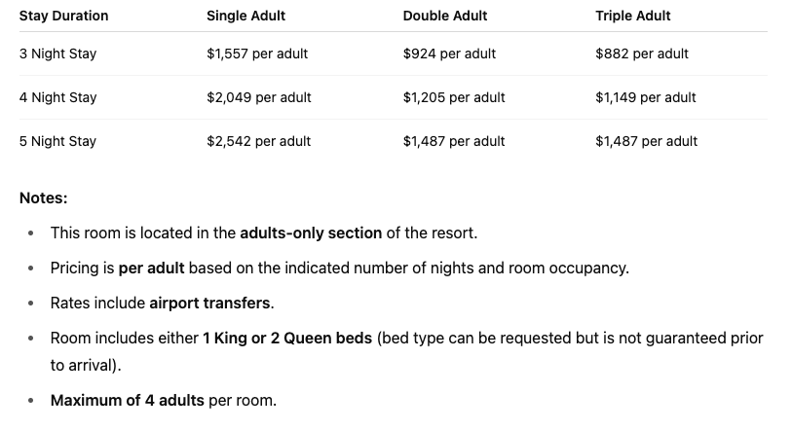Select the 5 Night Stay row label
Image resolution: width=792 pixels, height=430 pixels.
[x=57, y=141]
